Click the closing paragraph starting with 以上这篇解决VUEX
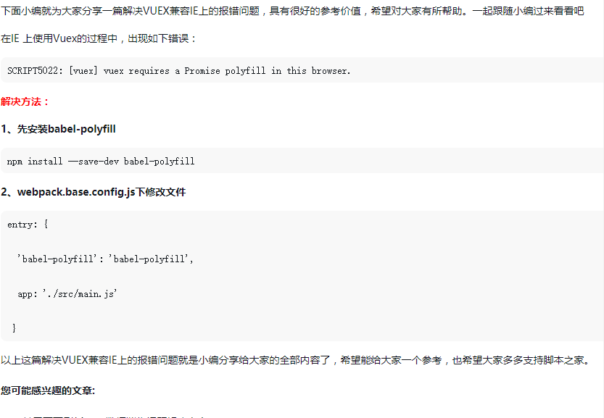This screenshot has height=418, width=604. 295,360
